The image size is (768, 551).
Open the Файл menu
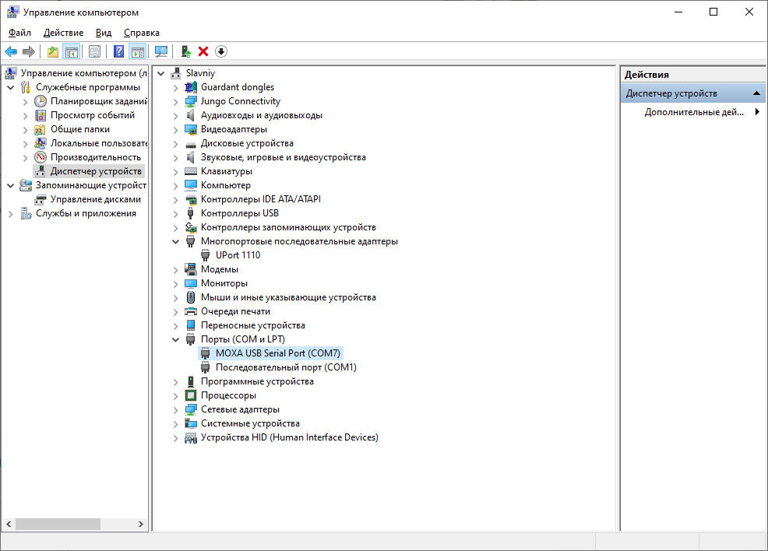(x=19, y=33)
